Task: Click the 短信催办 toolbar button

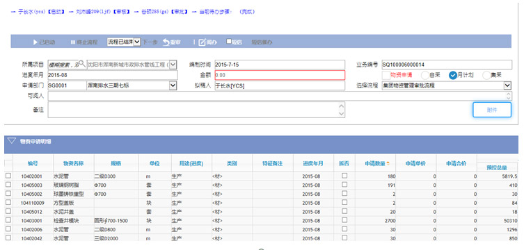Action: (262, 42)
